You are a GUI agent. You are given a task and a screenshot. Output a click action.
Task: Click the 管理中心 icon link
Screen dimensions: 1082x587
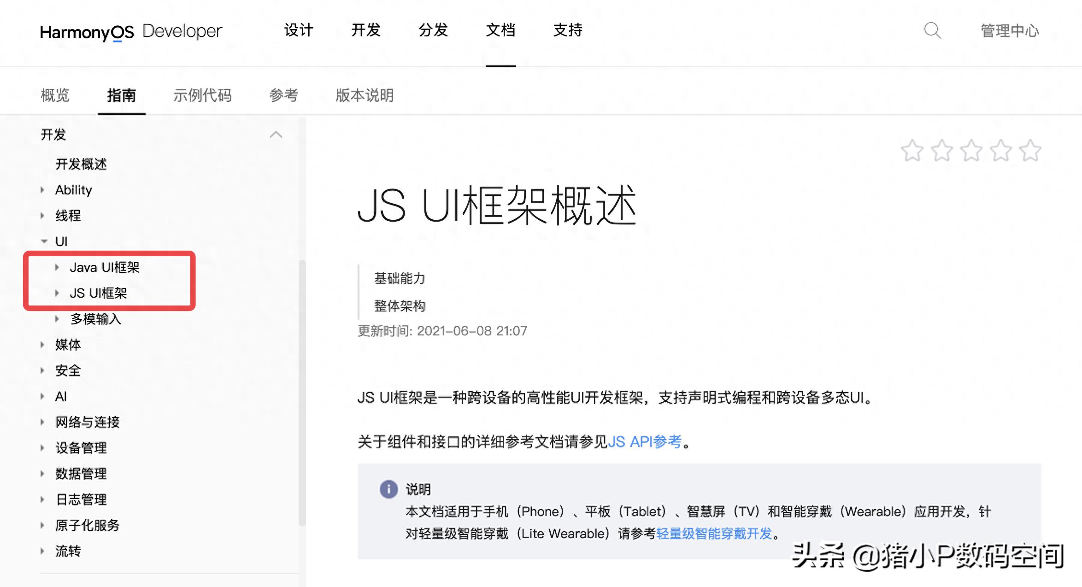[x=1009, y=31]
